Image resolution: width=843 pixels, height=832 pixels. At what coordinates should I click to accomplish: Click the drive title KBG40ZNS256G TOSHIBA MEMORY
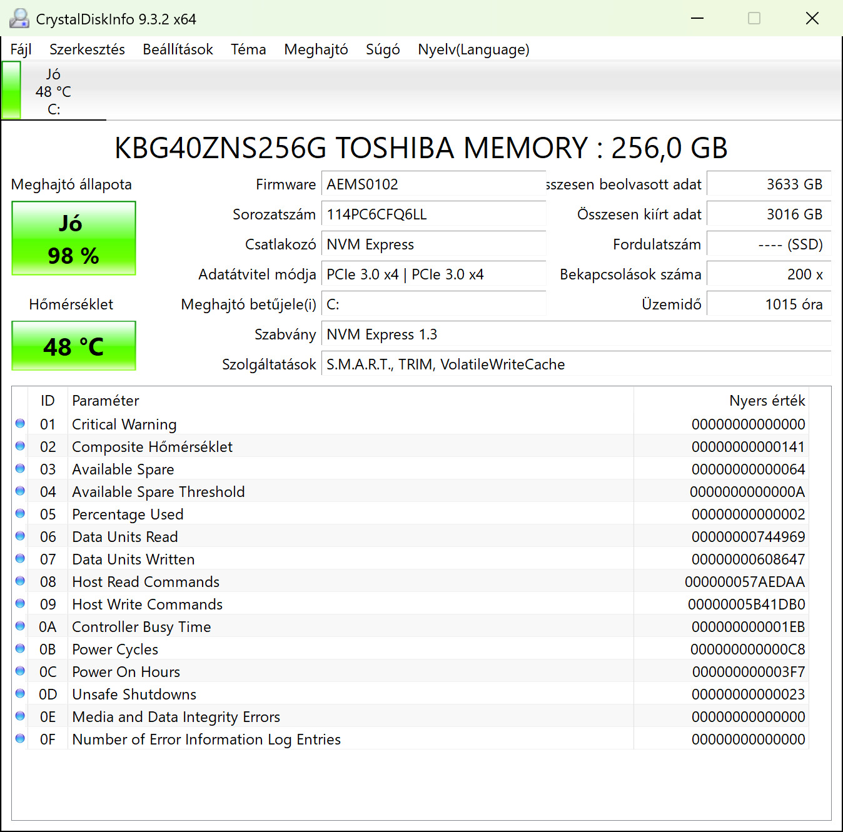tap(421, 148)
